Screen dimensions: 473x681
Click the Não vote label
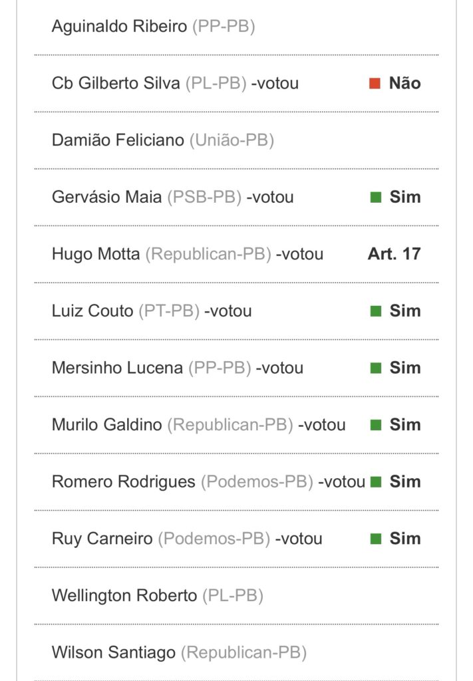tap(404, 84)
